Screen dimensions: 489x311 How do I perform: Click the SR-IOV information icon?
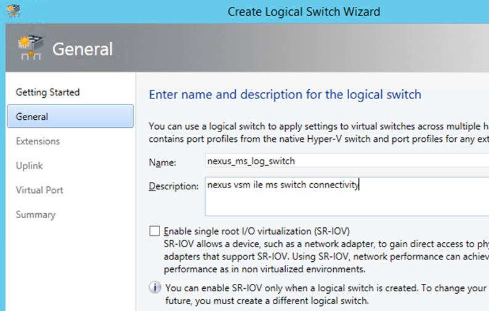click(155, 288)
